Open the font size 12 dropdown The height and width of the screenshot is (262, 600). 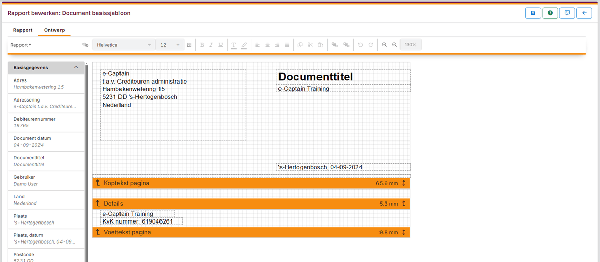coord(170,45)
